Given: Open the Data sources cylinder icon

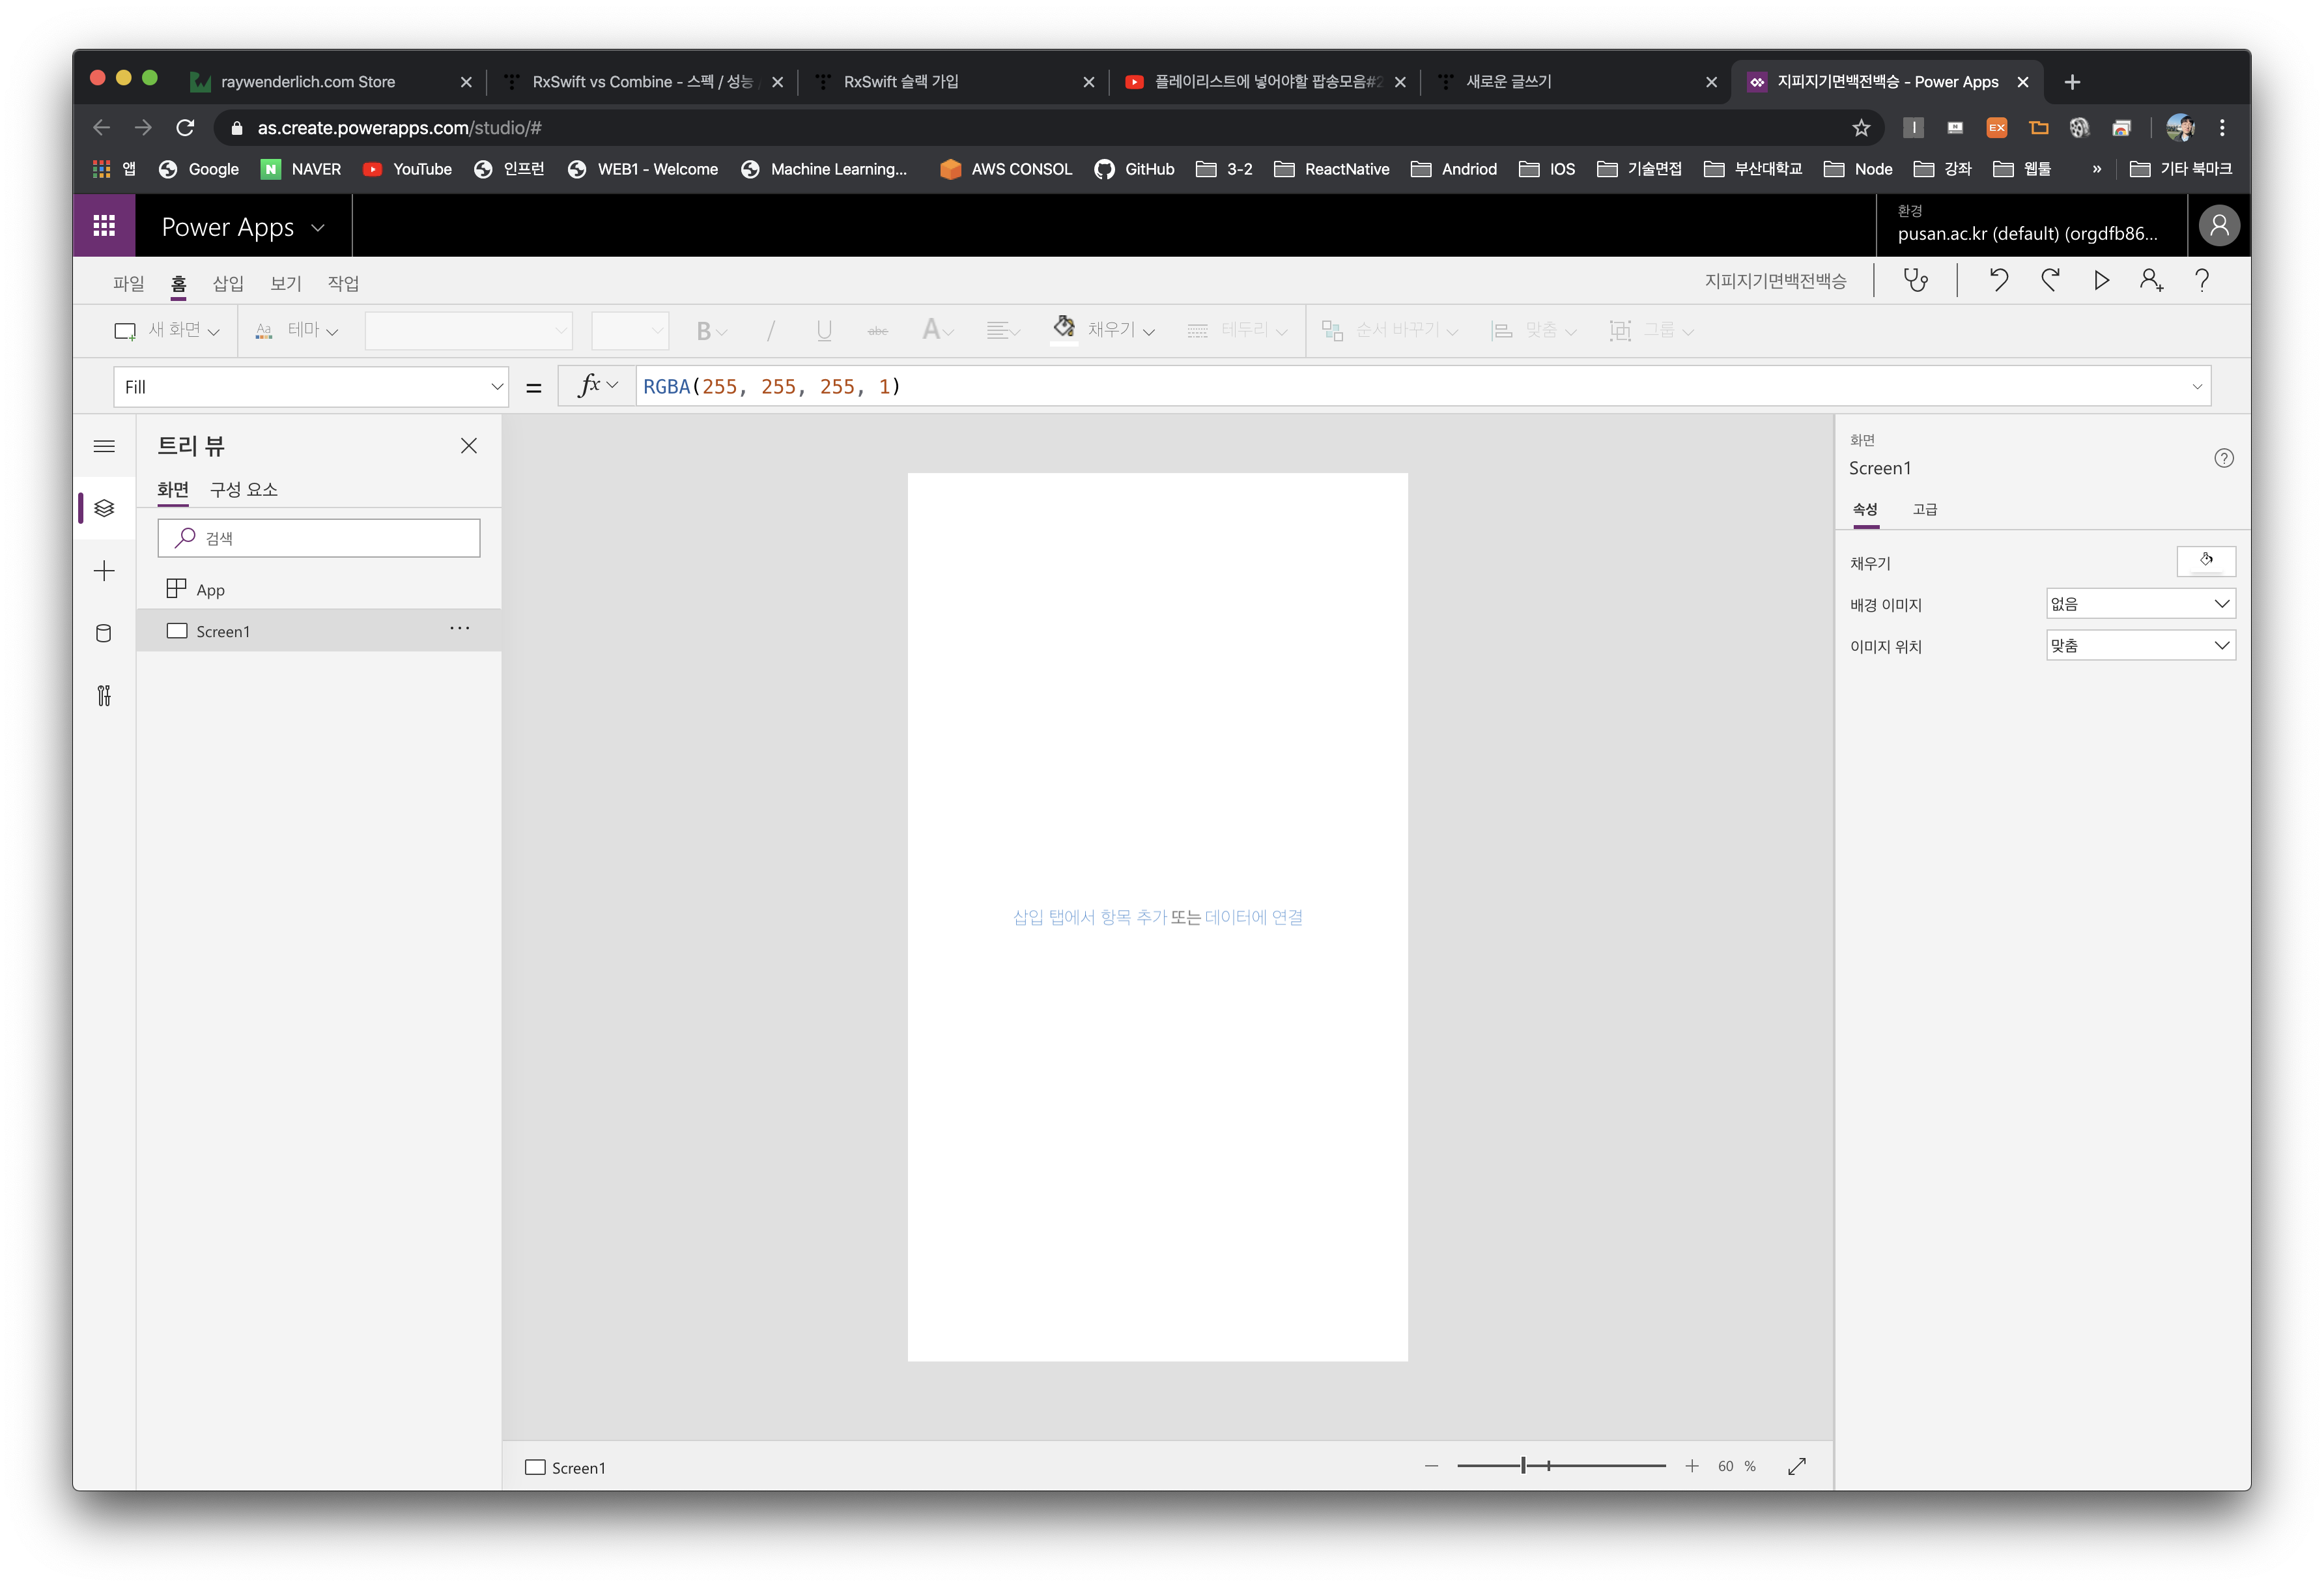Looking at the screenshot, I should 104,633.
